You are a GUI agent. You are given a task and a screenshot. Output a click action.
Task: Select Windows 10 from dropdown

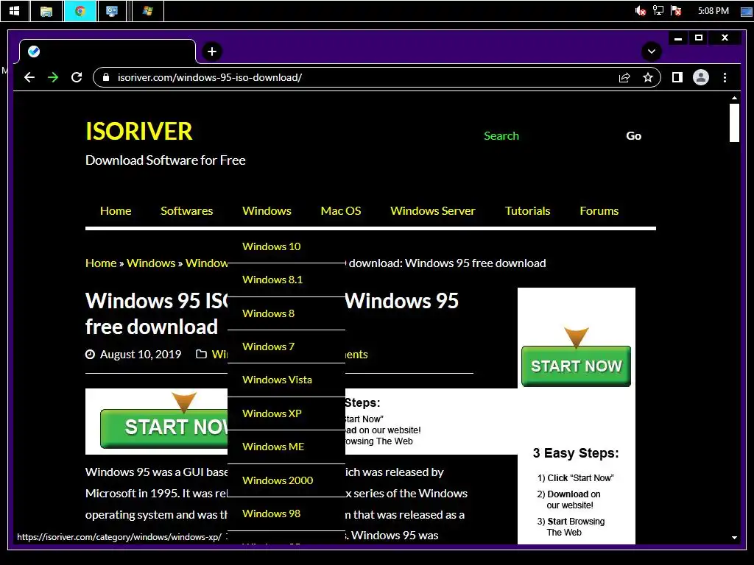point(286,246)
